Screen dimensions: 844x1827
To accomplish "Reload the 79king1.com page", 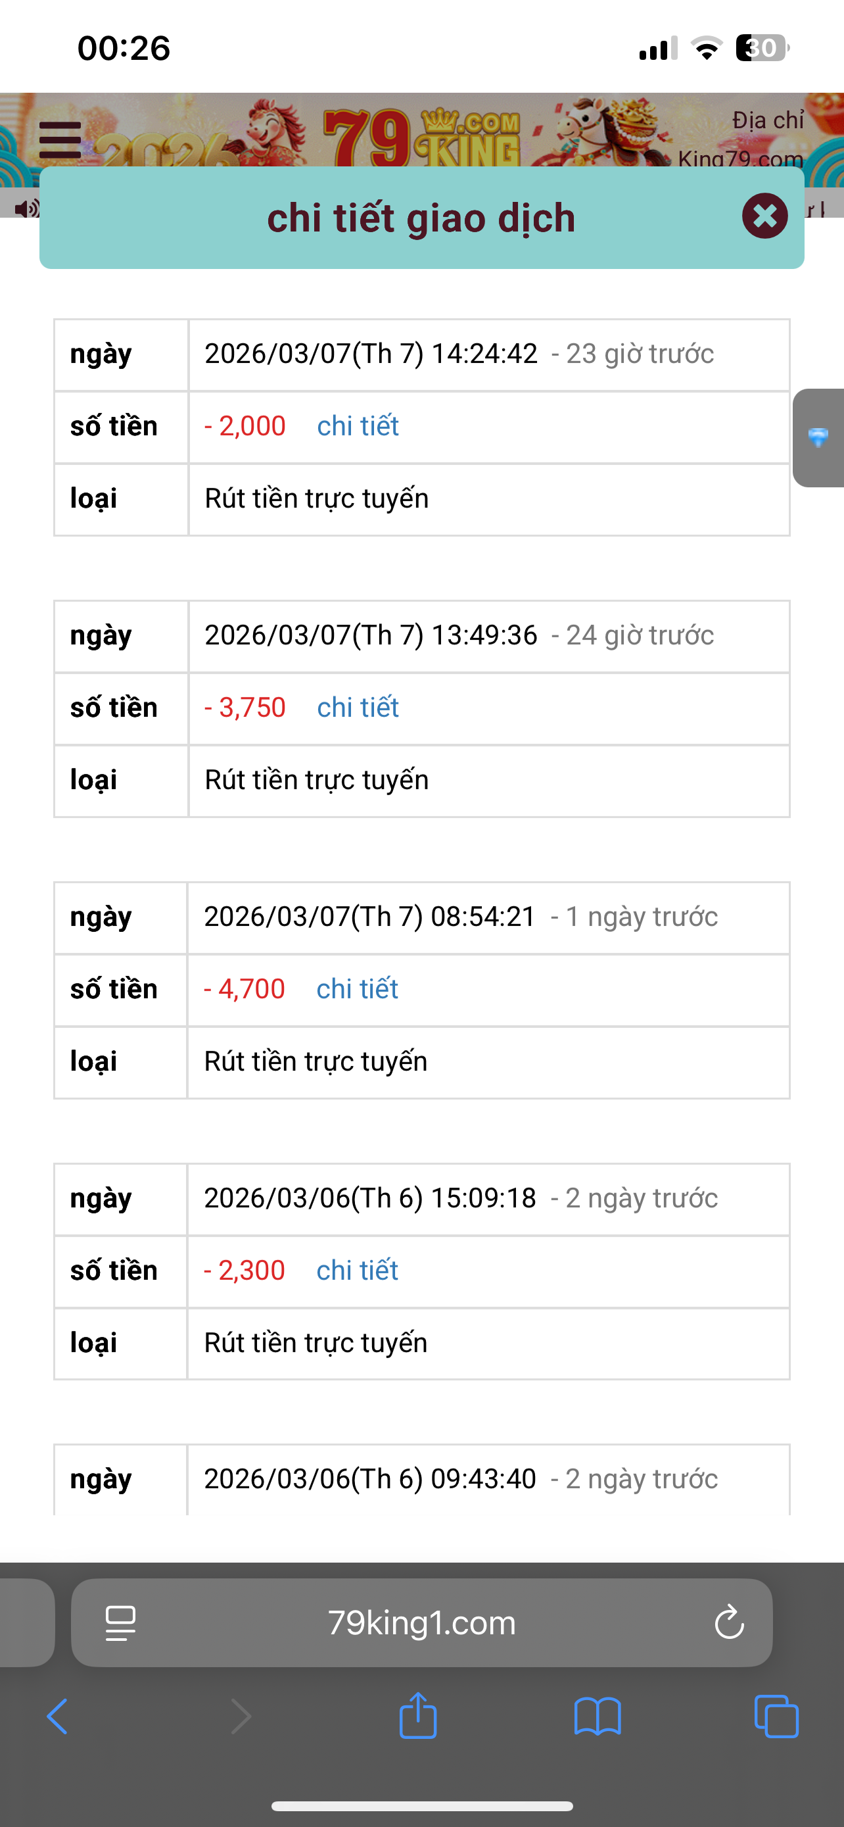I will [729, 1622].
